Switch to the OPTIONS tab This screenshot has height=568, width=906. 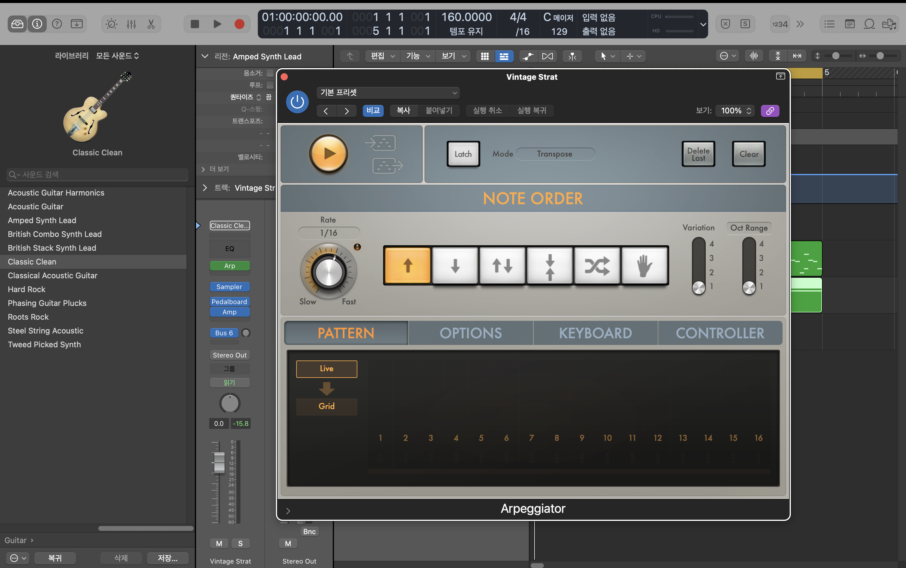click(x=470, y=333)
